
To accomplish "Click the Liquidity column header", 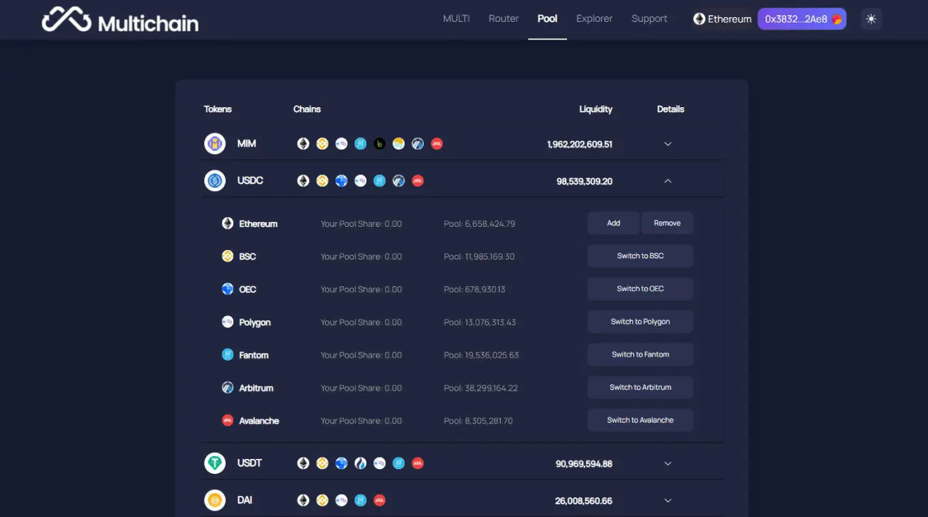I will tap(596, 109).
